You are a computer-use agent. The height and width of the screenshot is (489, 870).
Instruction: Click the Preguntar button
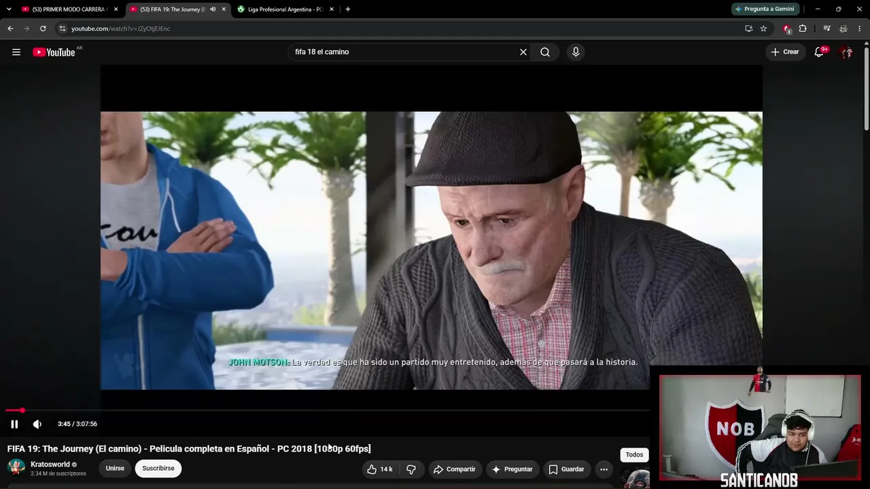click(512, 469)
